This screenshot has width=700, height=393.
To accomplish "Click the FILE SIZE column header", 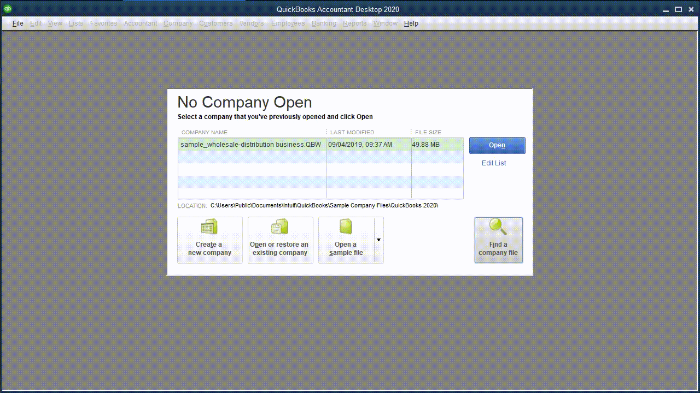I will (x=428, y=132).
